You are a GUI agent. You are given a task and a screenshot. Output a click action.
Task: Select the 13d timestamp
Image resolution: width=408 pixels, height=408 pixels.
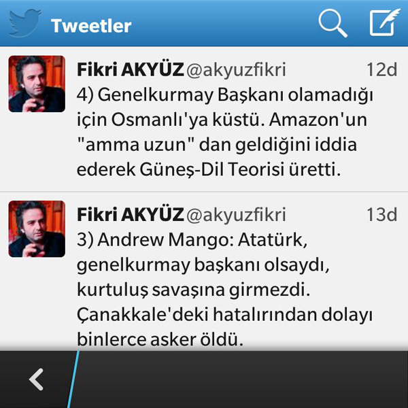(382, 215)
